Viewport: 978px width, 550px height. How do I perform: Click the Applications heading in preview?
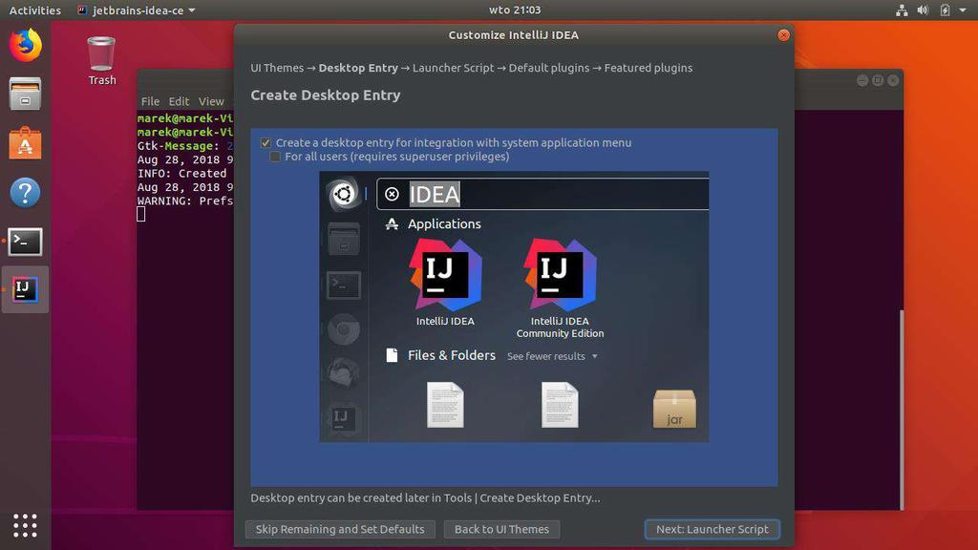[x=444, y=223]
